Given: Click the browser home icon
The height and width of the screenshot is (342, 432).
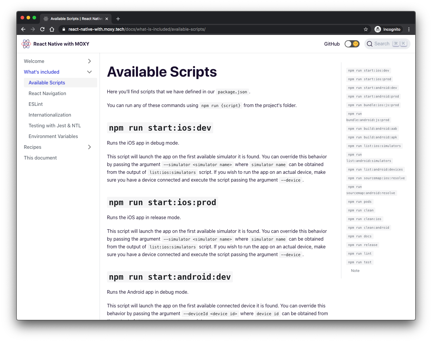Looking at the screenshot, I should pyautogui.click(x=52, y=29).
